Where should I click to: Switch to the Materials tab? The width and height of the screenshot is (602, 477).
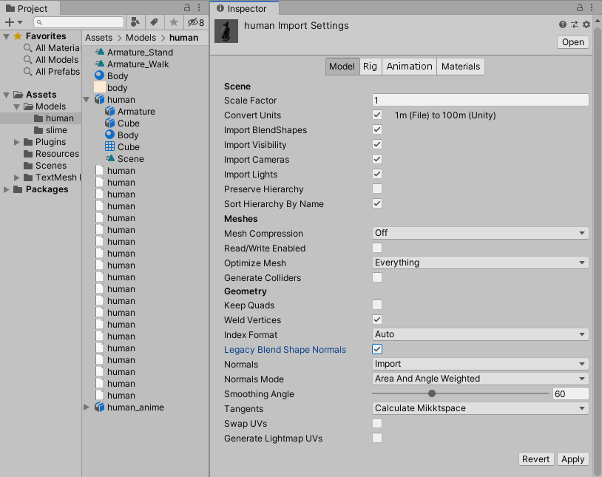[460, 66]
